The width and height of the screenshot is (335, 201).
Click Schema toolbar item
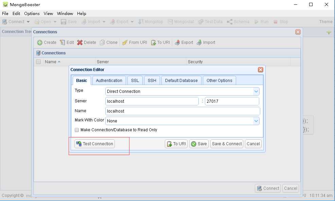tap(238, 22)
